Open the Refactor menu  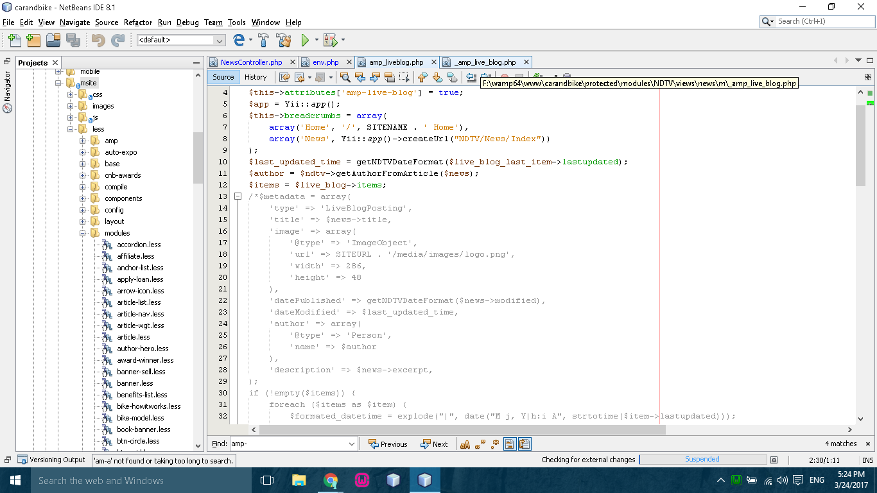point(138,22)
